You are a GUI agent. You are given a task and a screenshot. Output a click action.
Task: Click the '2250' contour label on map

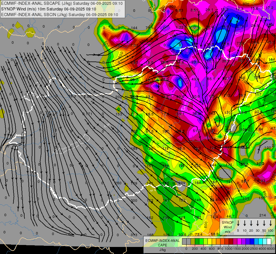tap(240, 17)
